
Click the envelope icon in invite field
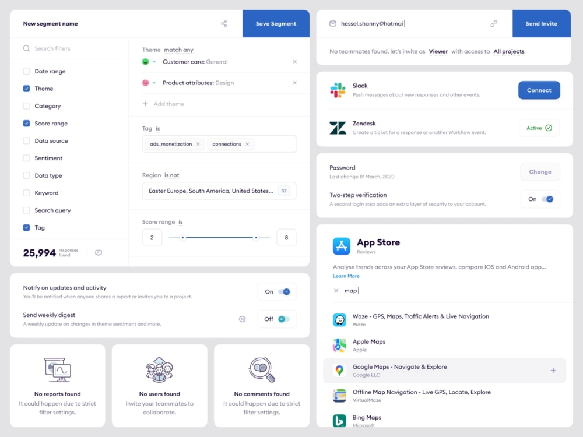(x=333, y=24)
